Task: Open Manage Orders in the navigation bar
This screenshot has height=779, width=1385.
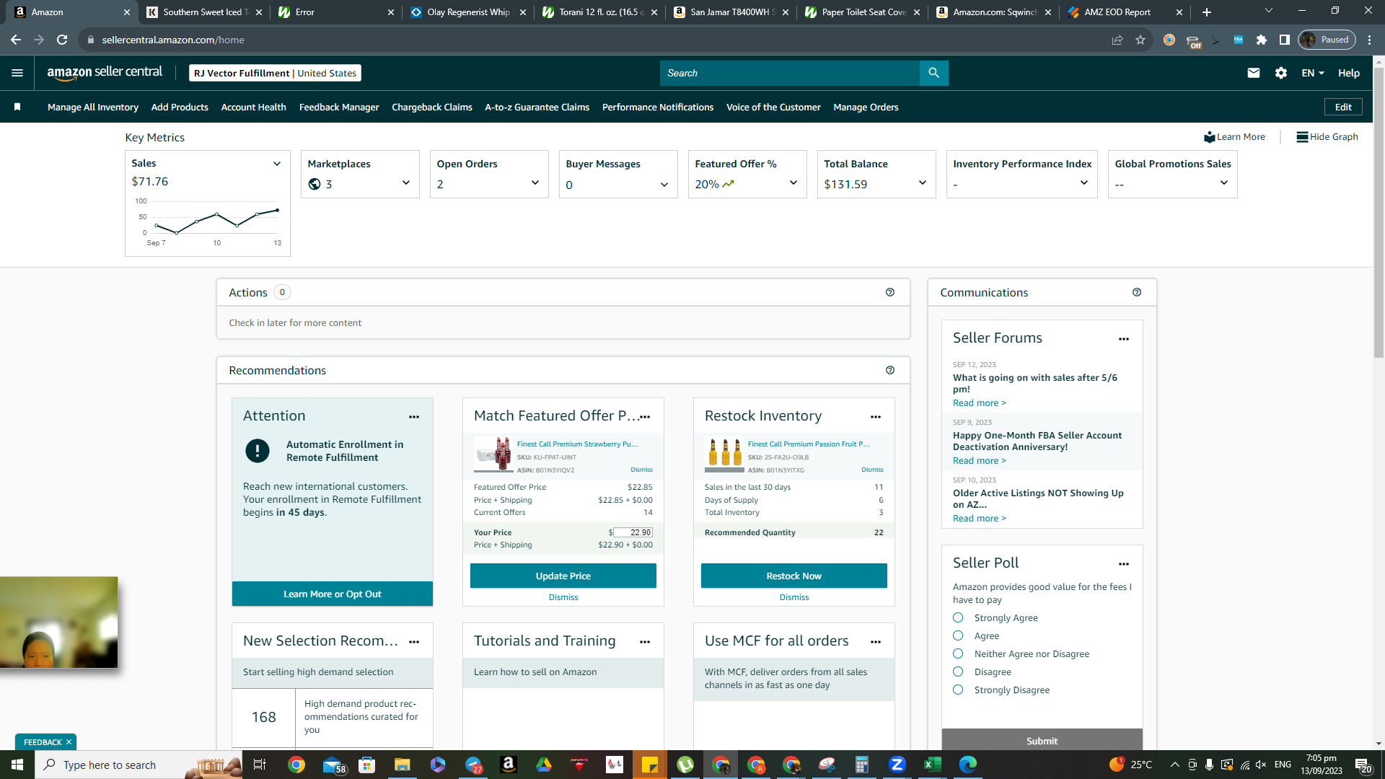Action: coord(866,107)
